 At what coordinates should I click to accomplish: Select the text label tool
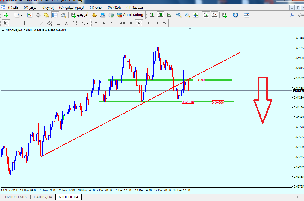[x=66, y=23]
